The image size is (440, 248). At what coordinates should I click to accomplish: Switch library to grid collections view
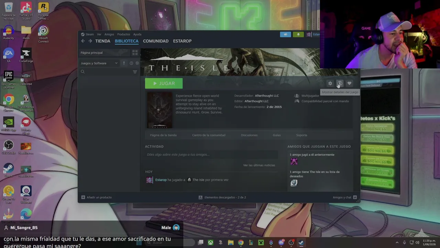tap(135, 53)
